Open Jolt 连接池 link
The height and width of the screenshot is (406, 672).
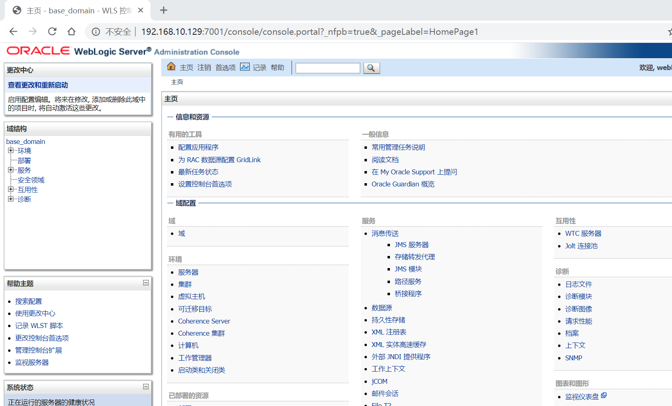click(581, 246)
